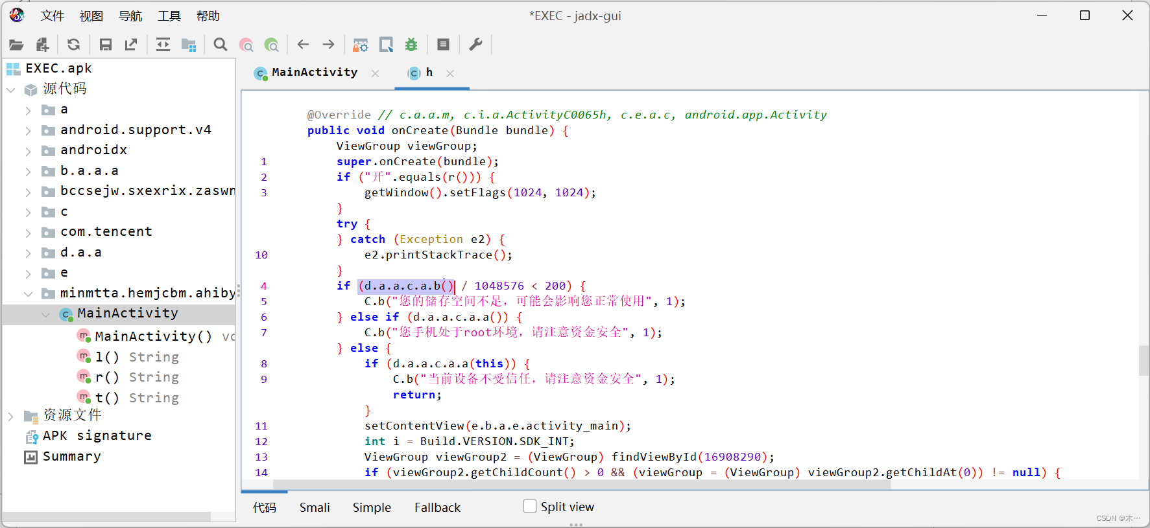Open the 导航 navigation menu
The width and height of the screenshot is (1150, 528).
click(130, 16)
